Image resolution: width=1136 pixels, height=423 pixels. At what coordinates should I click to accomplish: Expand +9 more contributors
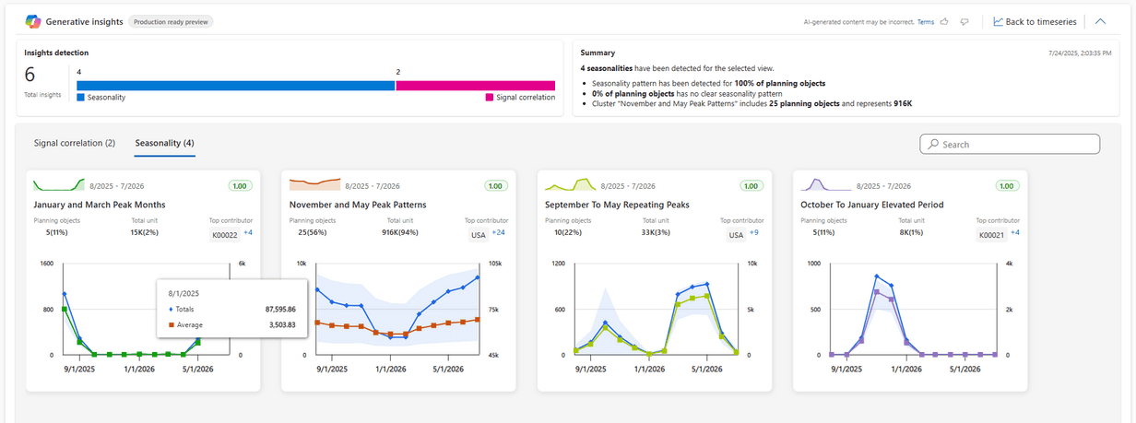click(756, 233)
